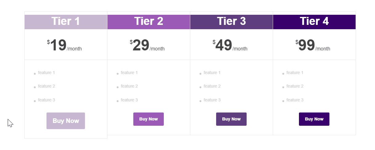
Task: Click the $29/month price
Action: tap(147, 45)
